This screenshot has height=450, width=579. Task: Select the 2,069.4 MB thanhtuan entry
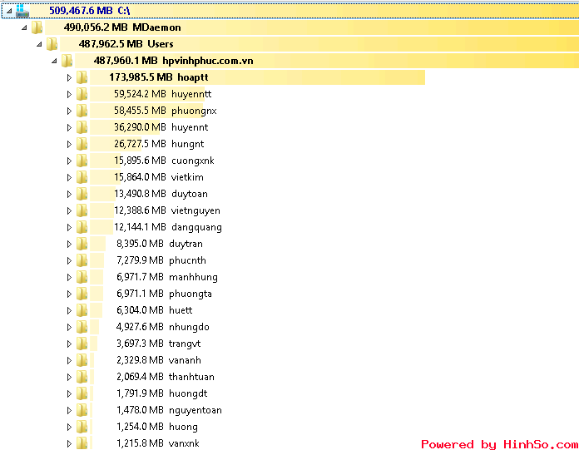pyautogui.click(x=166, y=377)
